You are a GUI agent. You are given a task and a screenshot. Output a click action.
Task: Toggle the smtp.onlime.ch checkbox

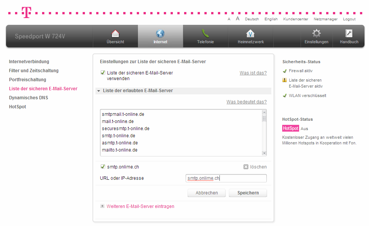103,167
